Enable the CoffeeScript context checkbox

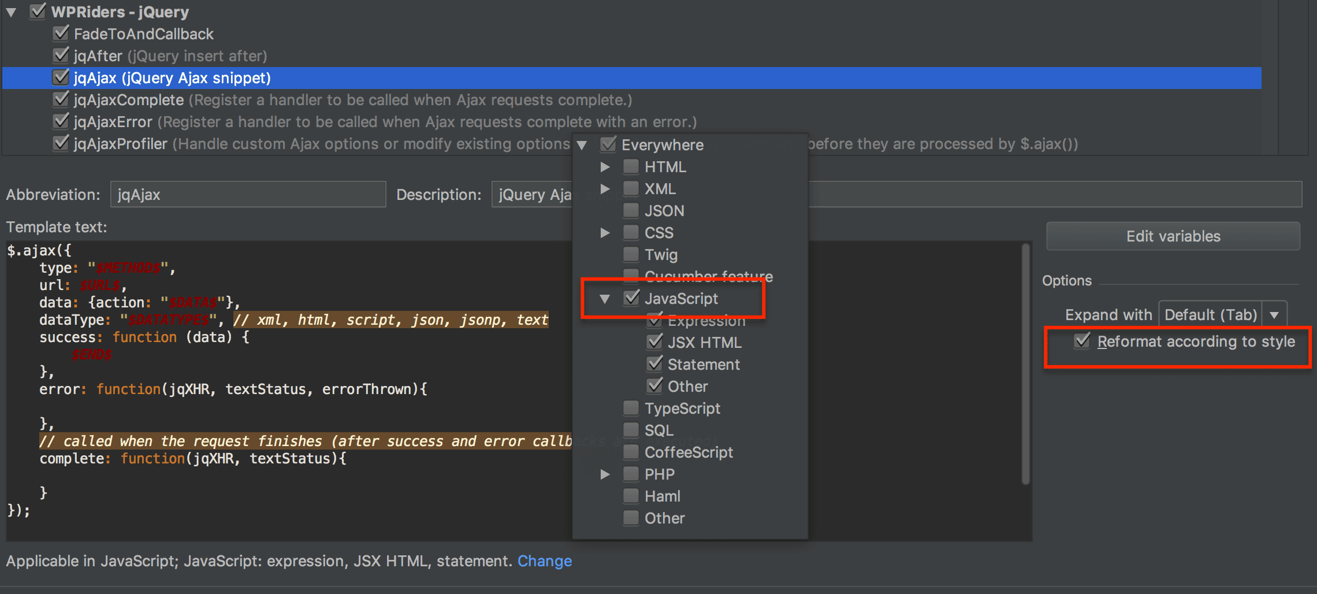pos(631,452)
